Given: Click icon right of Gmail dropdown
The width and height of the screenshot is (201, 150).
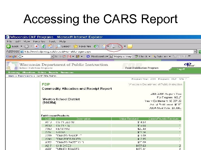Looking at the screenshot, I should point(78,56).
